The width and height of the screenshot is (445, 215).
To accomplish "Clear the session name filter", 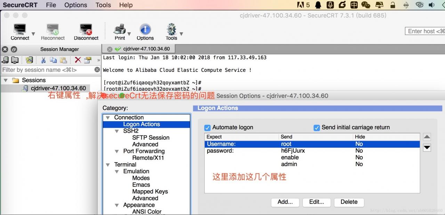I will (x=97, y=70).
